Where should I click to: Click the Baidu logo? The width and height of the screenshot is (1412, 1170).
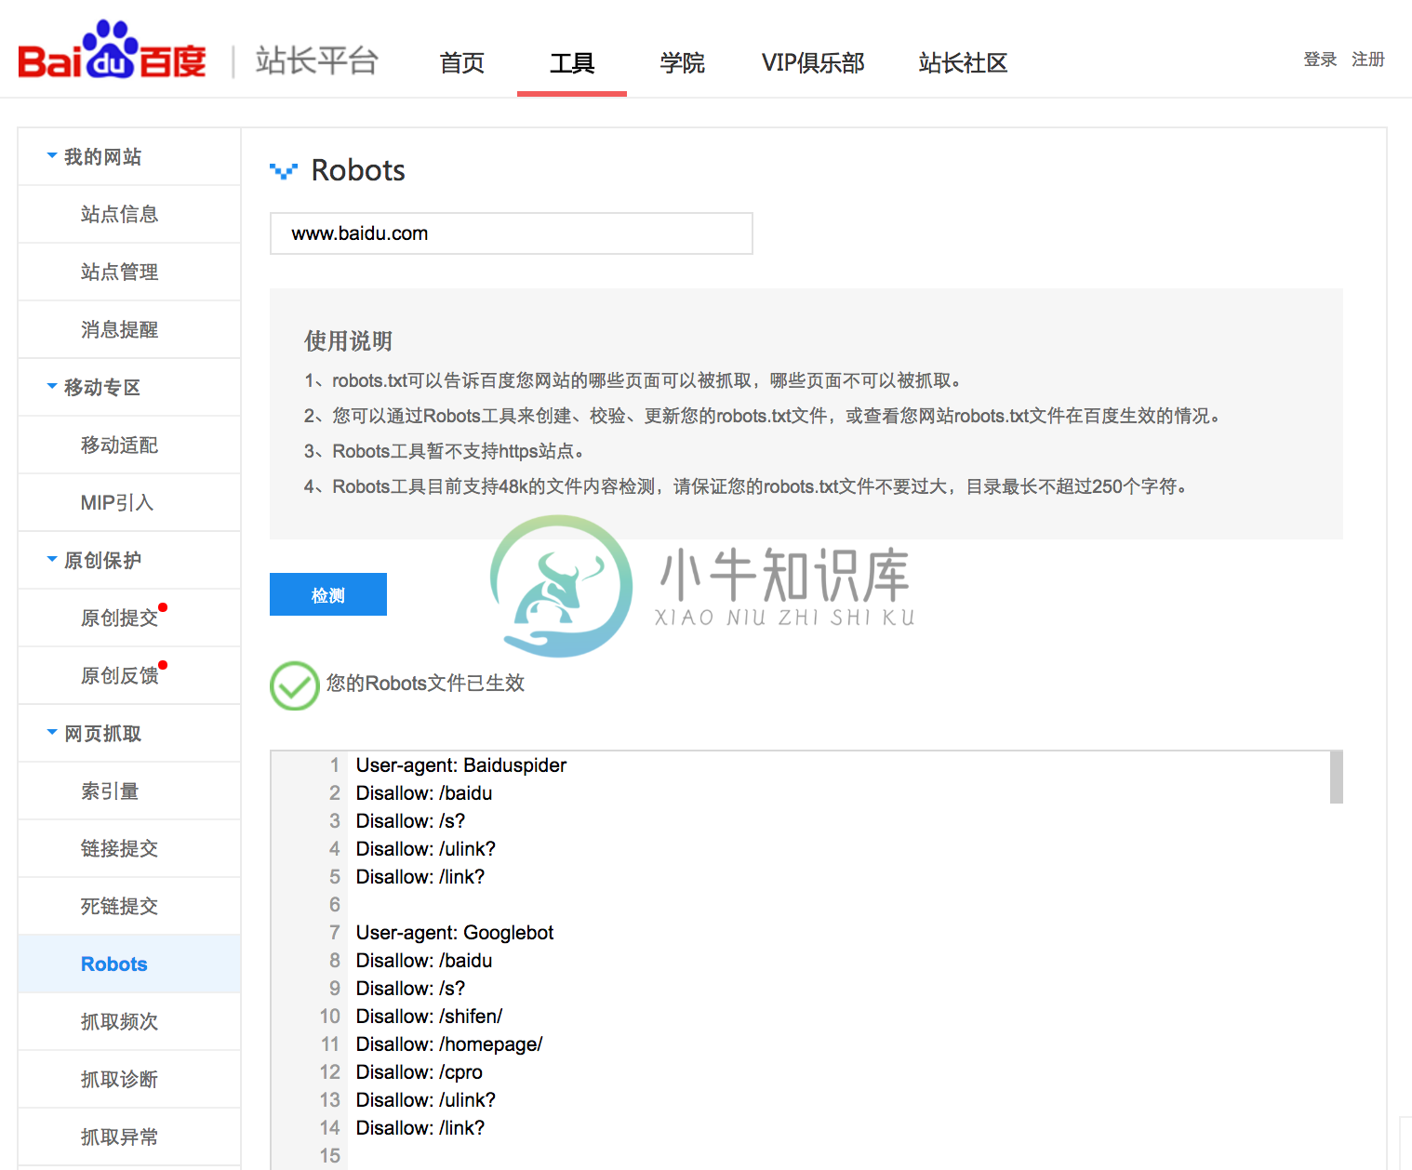(112, 50)
